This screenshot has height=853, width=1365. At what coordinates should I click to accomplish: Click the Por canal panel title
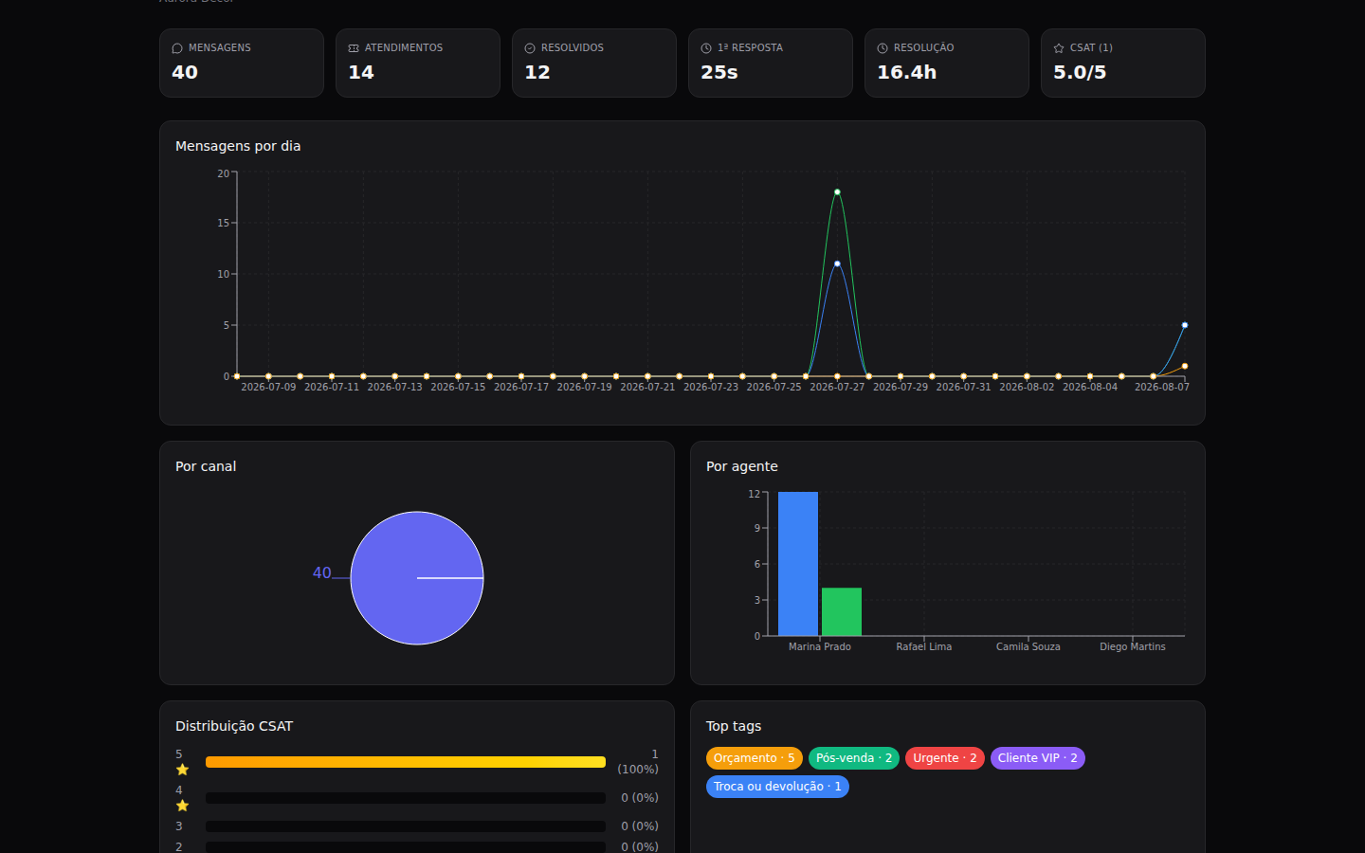click(206, 466)
